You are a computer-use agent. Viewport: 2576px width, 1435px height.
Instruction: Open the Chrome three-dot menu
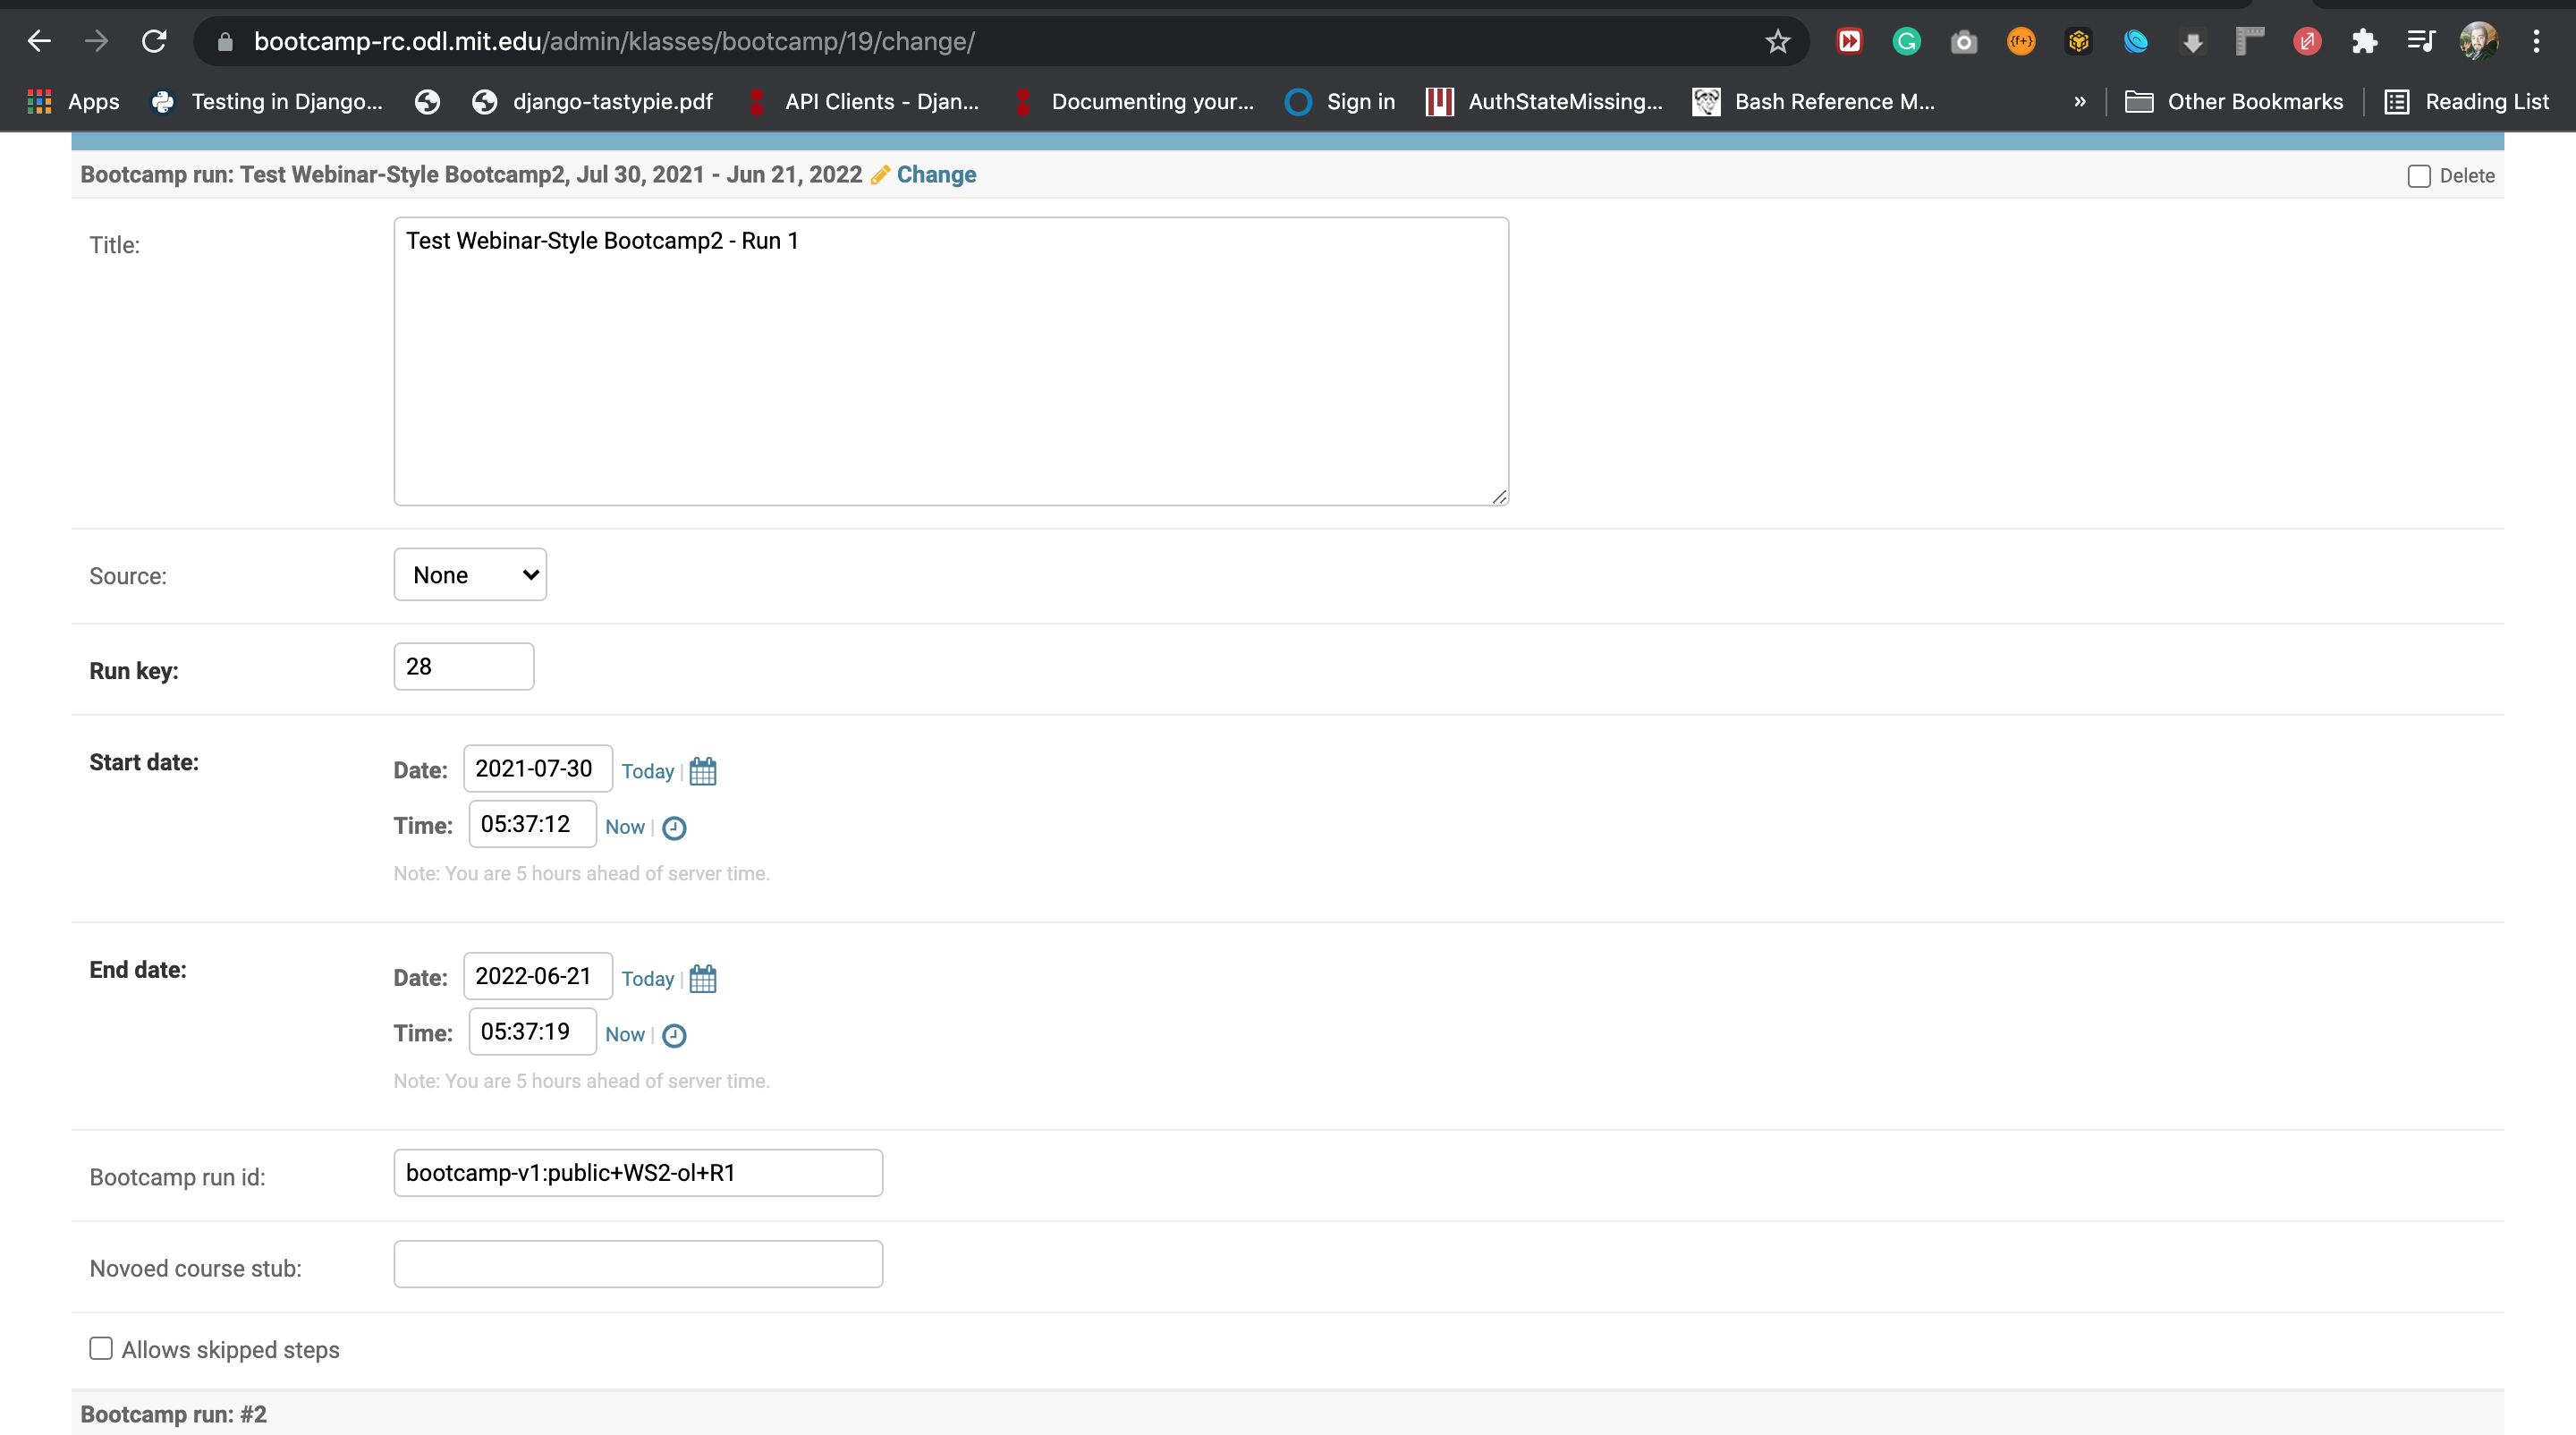2537,41
